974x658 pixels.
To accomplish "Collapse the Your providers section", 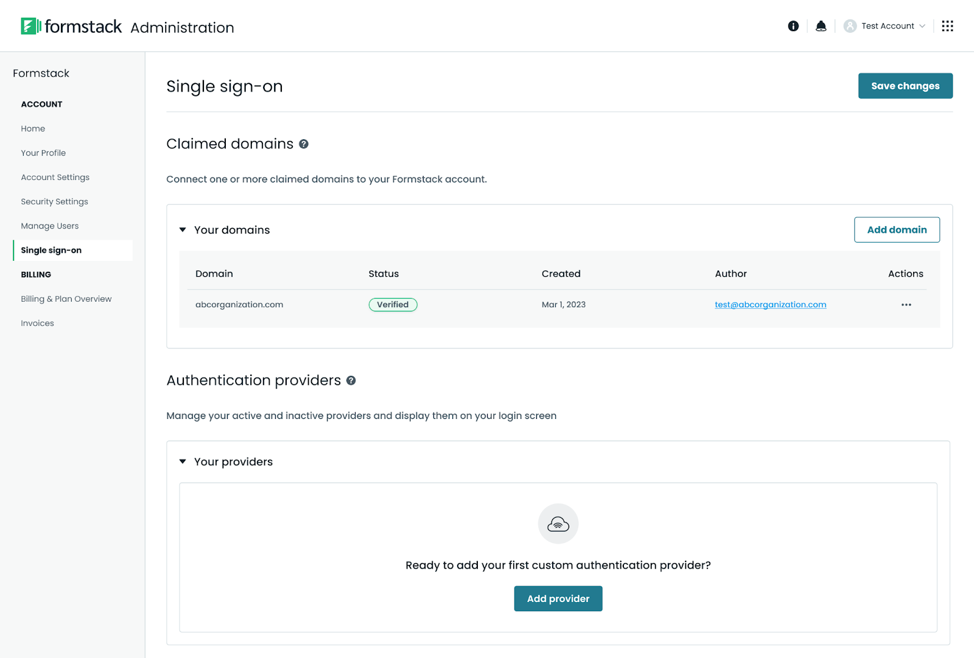I will tap(183, 462).
